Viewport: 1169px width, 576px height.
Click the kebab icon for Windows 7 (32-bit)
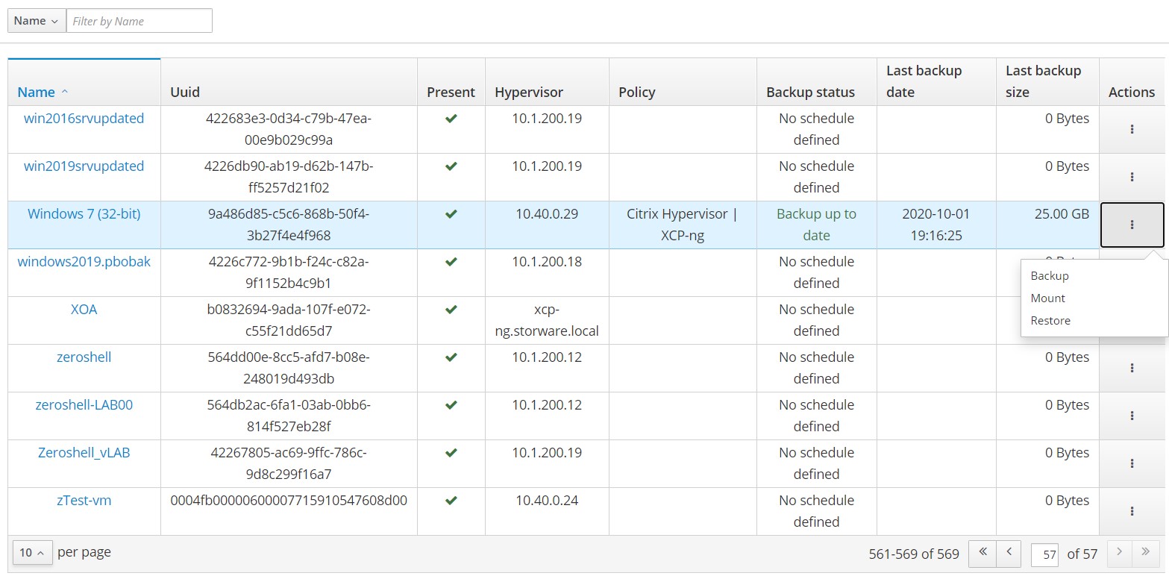pyautogui.click(x=1132, y=225)
